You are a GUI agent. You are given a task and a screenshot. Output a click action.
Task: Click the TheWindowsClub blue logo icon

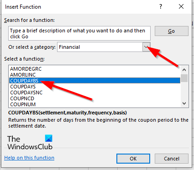tap(49, 138)
